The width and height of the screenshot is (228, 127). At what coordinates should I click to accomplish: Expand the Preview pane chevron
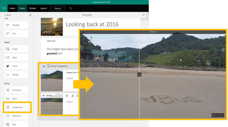pos(82,32)
